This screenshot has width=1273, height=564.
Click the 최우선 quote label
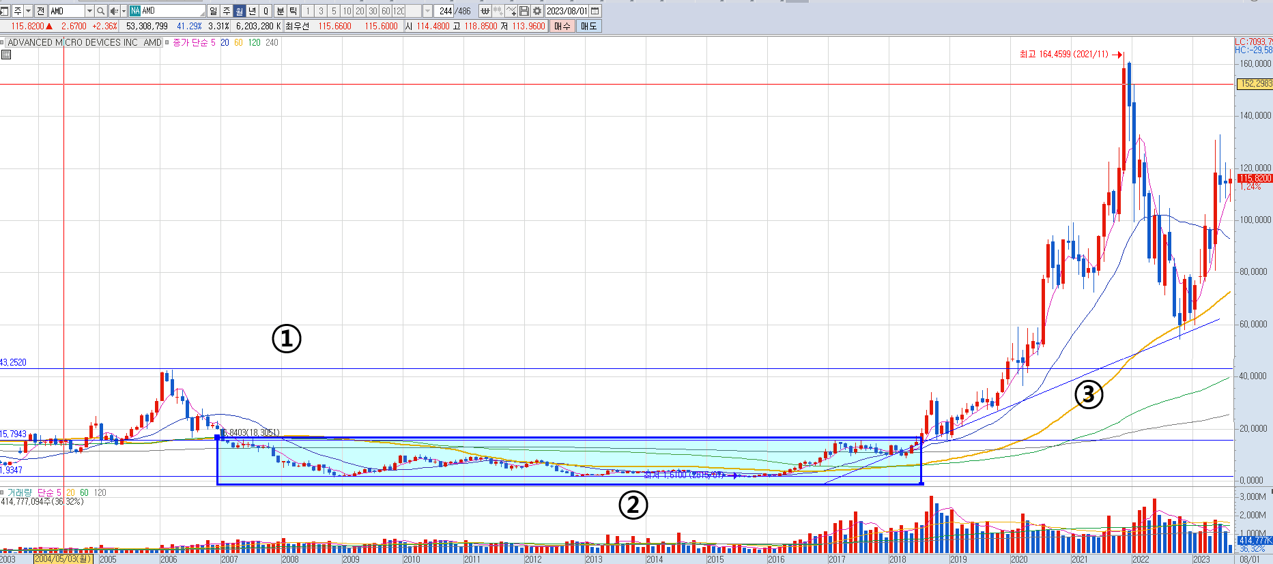coord(297,26)
